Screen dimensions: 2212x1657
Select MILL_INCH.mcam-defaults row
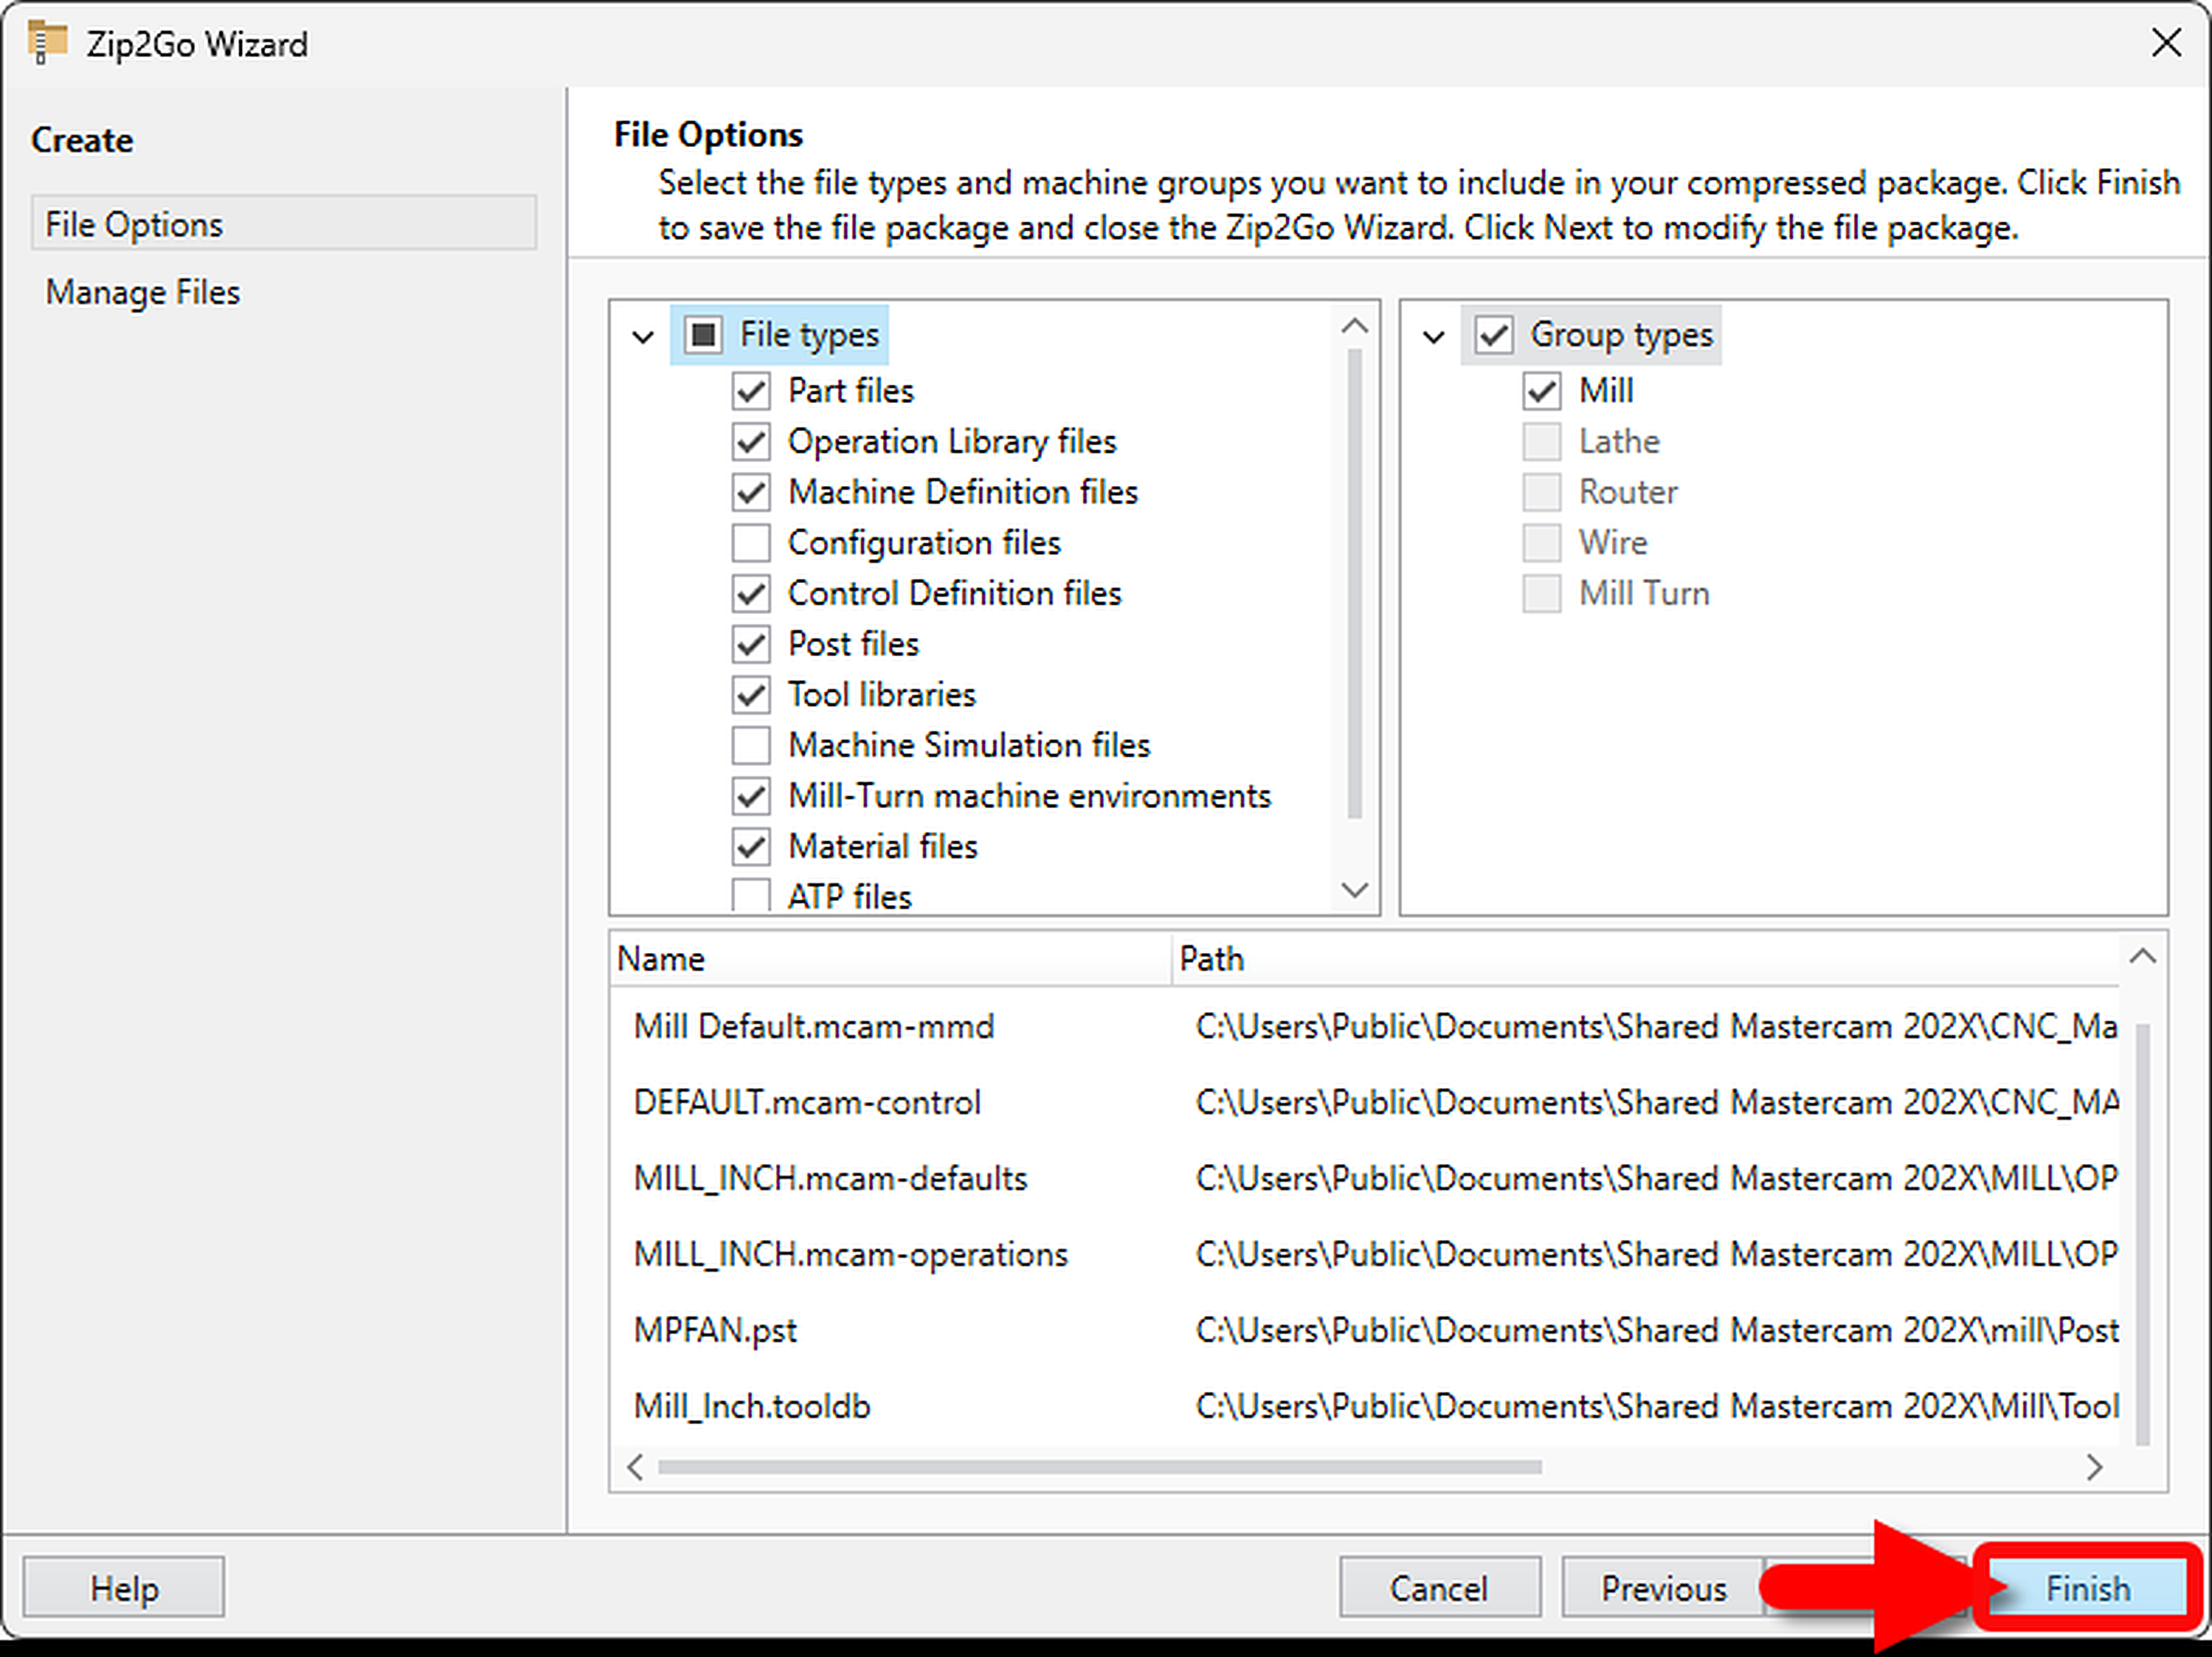pos(1365,1178)
